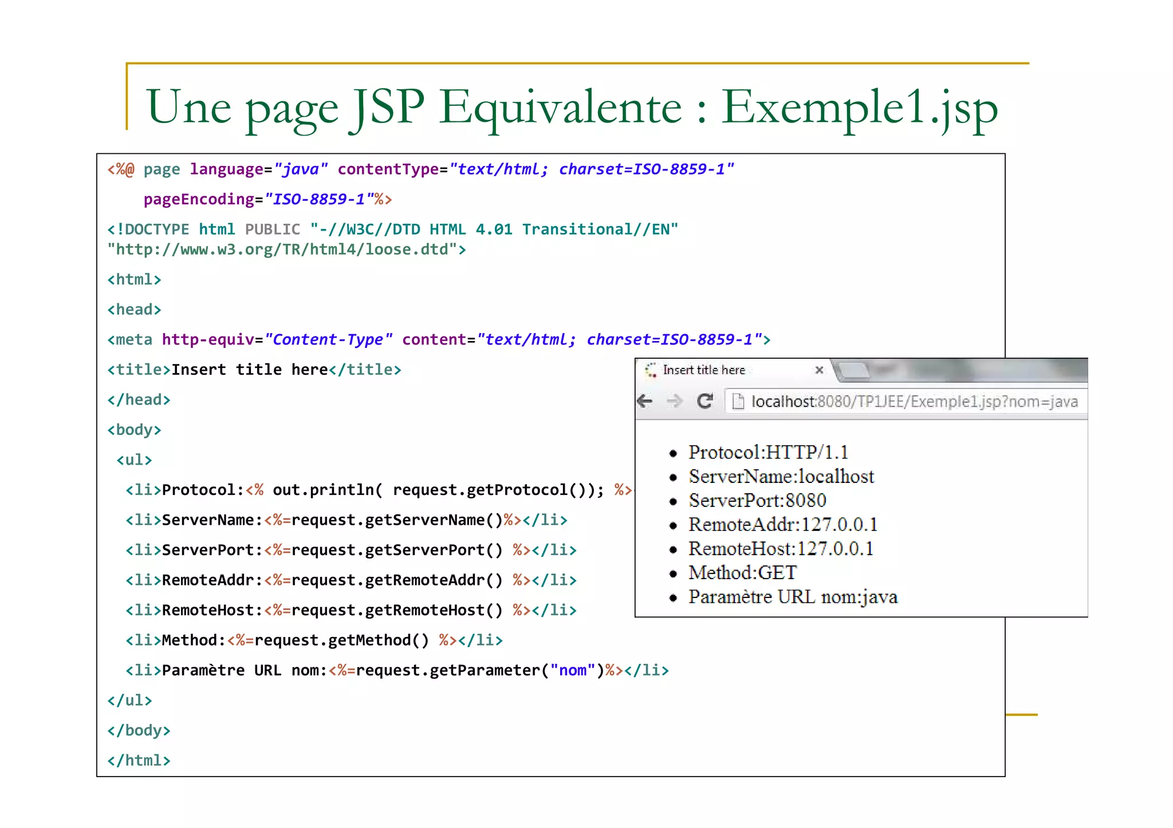Screen dimensions: 1173x828
Task: Click the request.getMethod() code line
Action: pyautogui.click(x=314, y=640)
